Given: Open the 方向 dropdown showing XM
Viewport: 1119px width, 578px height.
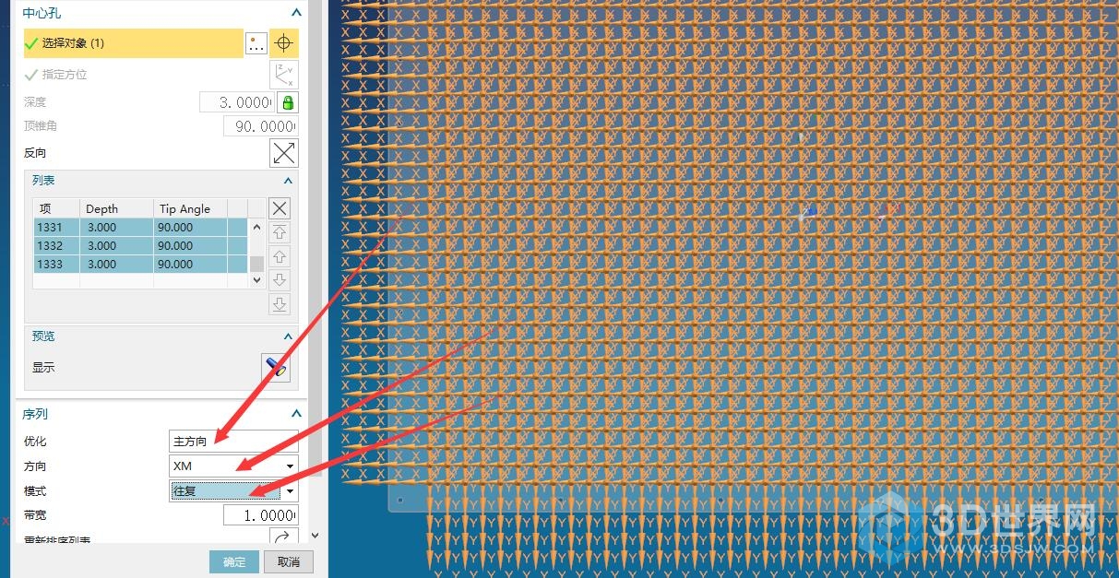Looking at the screenshot, I should (234, 466).
